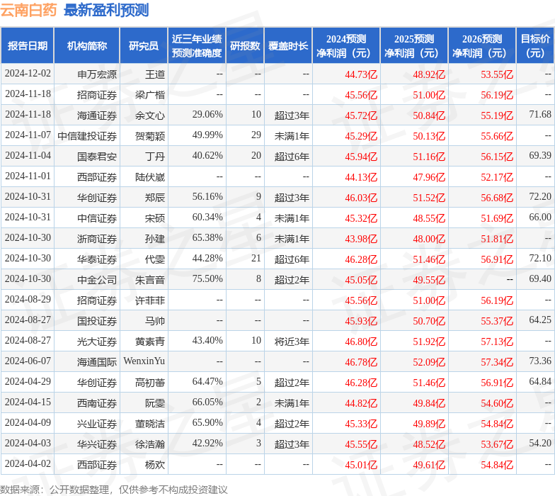This screenshot has width=555, height=496.
Task: Click the 近三年业绩预测准确度 column header
Action: tap(197, 45)
